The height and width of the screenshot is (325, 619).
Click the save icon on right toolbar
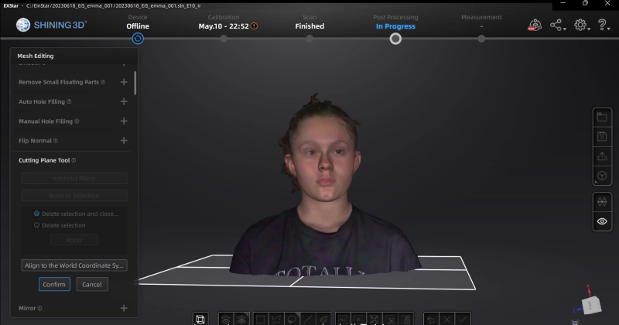click(x=602, y=137)
